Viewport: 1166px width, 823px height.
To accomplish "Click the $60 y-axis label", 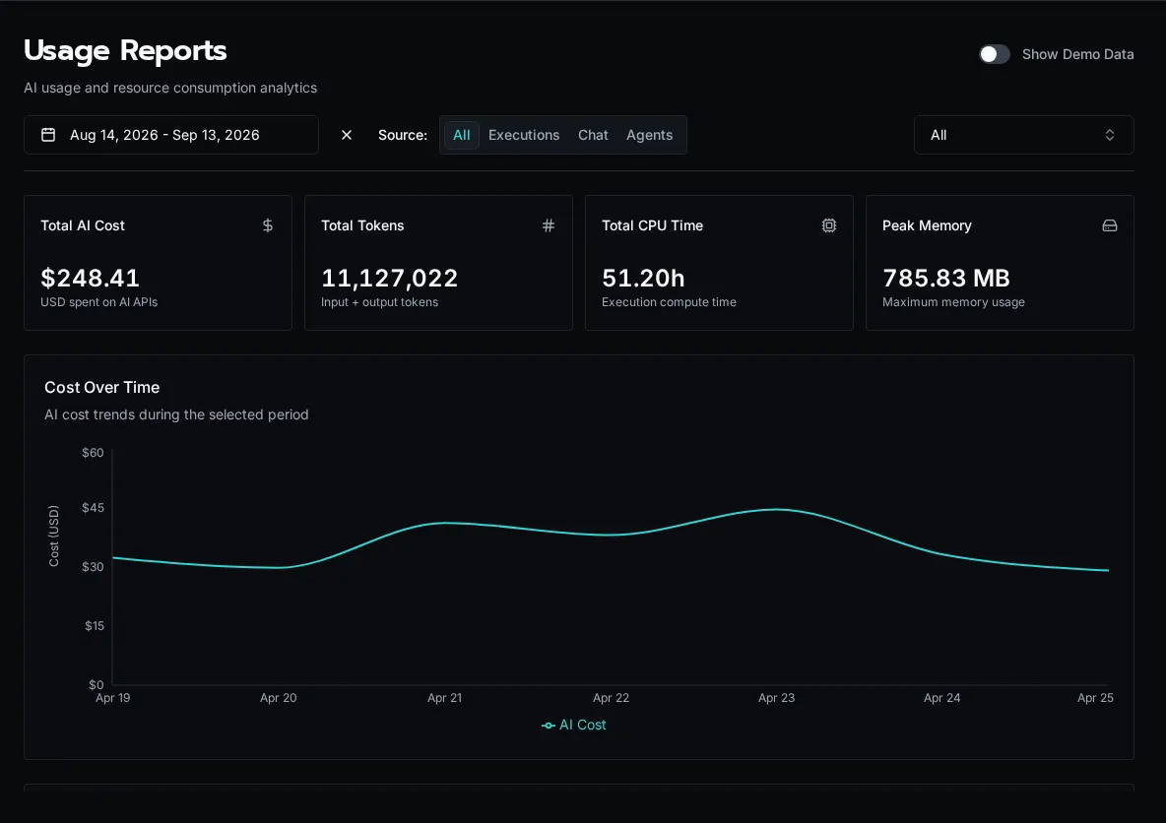I will [93, 453].
